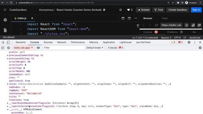Open the Application tab

tap(109, 42)
